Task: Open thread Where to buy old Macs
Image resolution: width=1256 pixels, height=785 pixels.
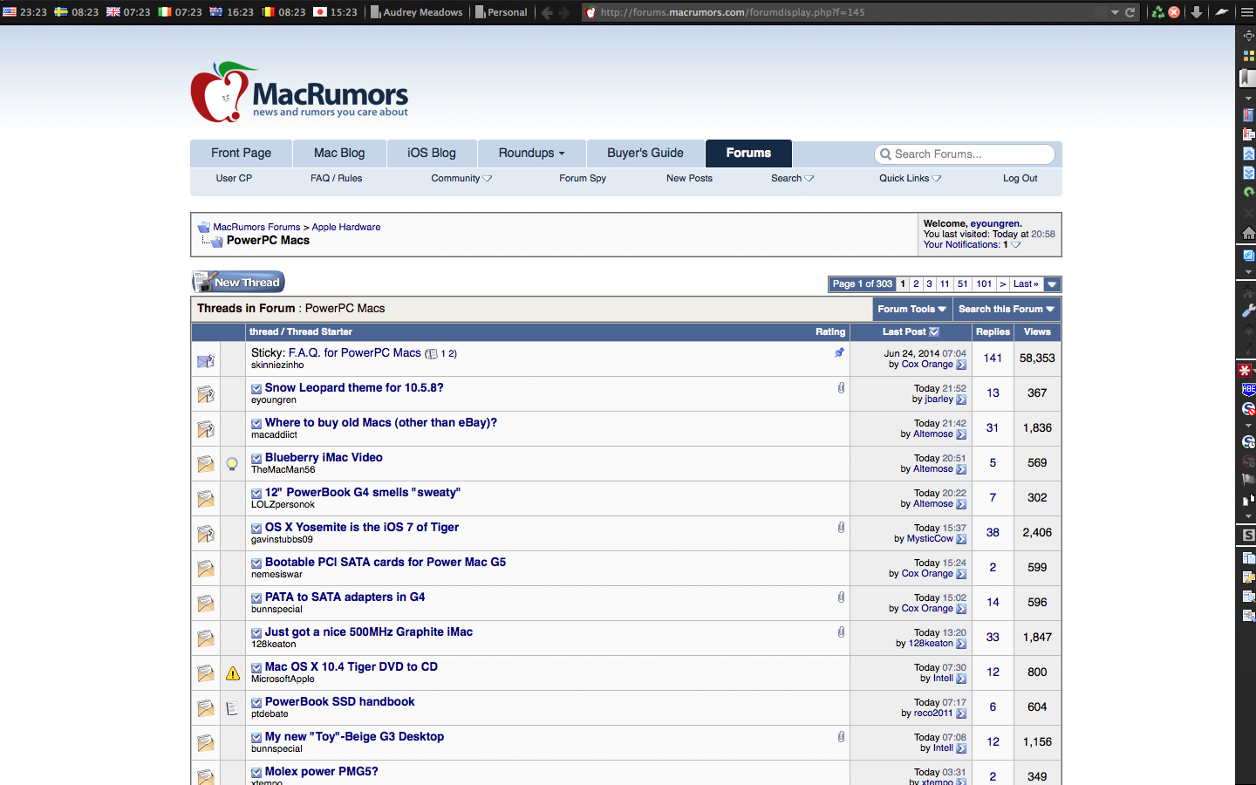Action: coord(381,422)
